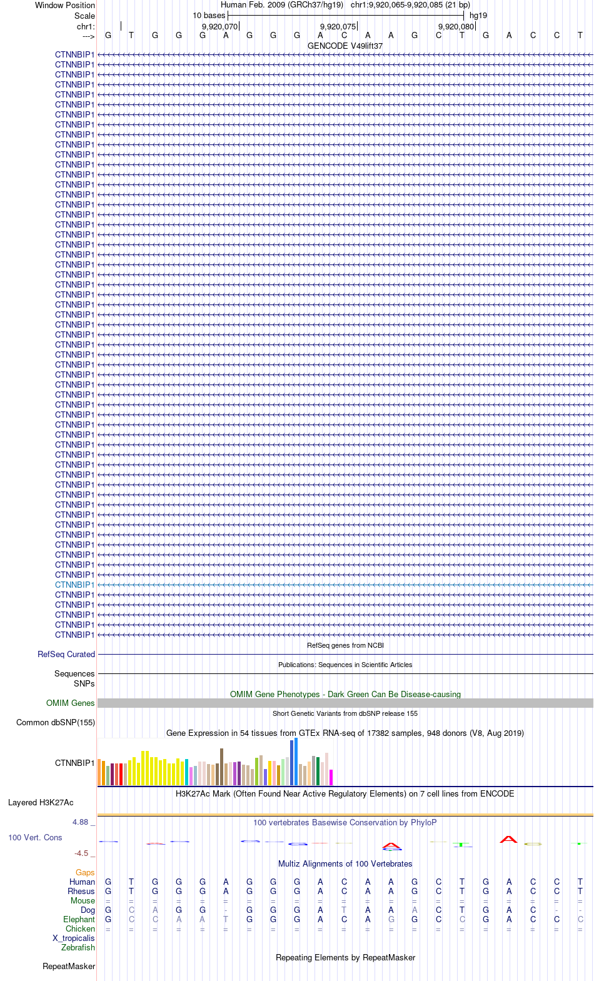This screenshot has width=594, height=981.
Task: Select the Elephant alignment row label
Action: tap(79, 919)
